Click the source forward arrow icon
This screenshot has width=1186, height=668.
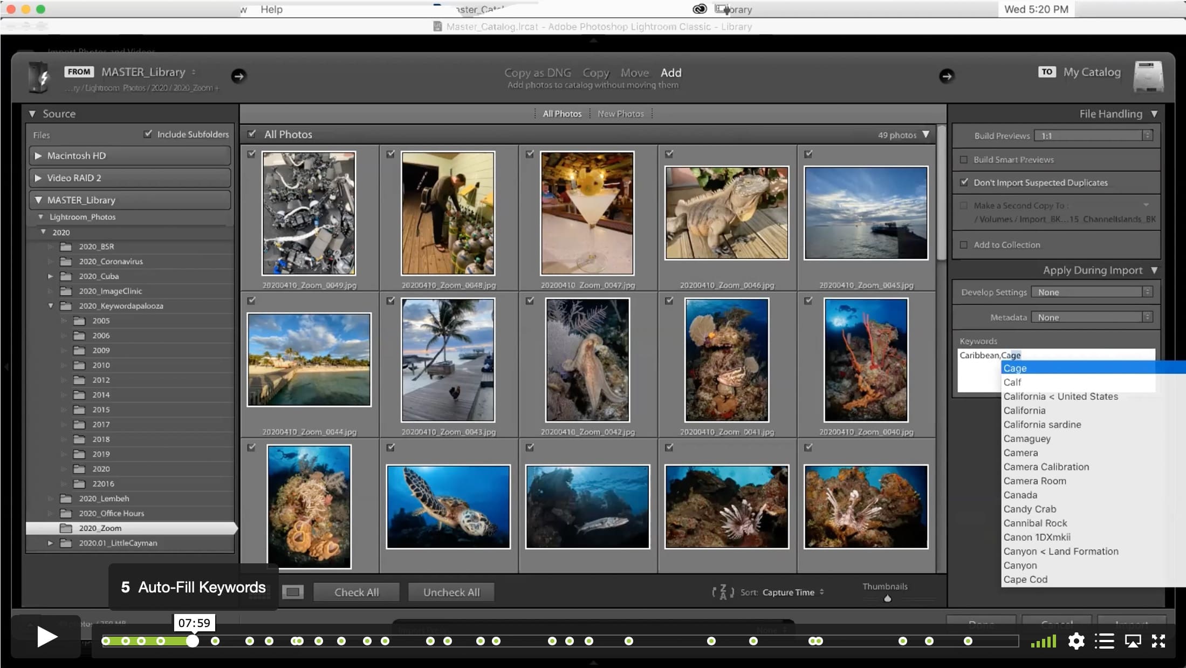tap(238, 76)
